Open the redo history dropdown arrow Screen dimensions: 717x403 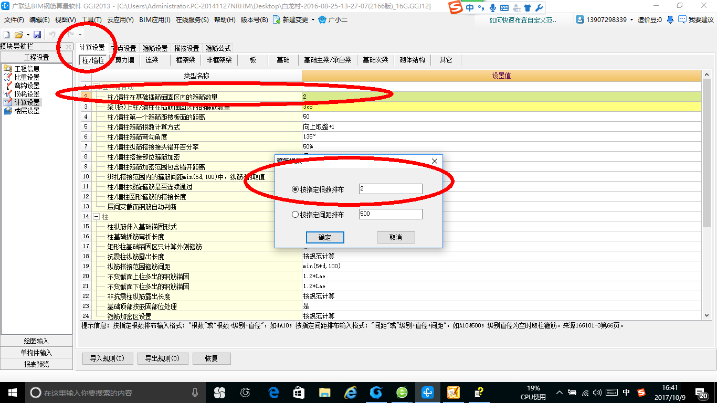(x=80, y=35)
